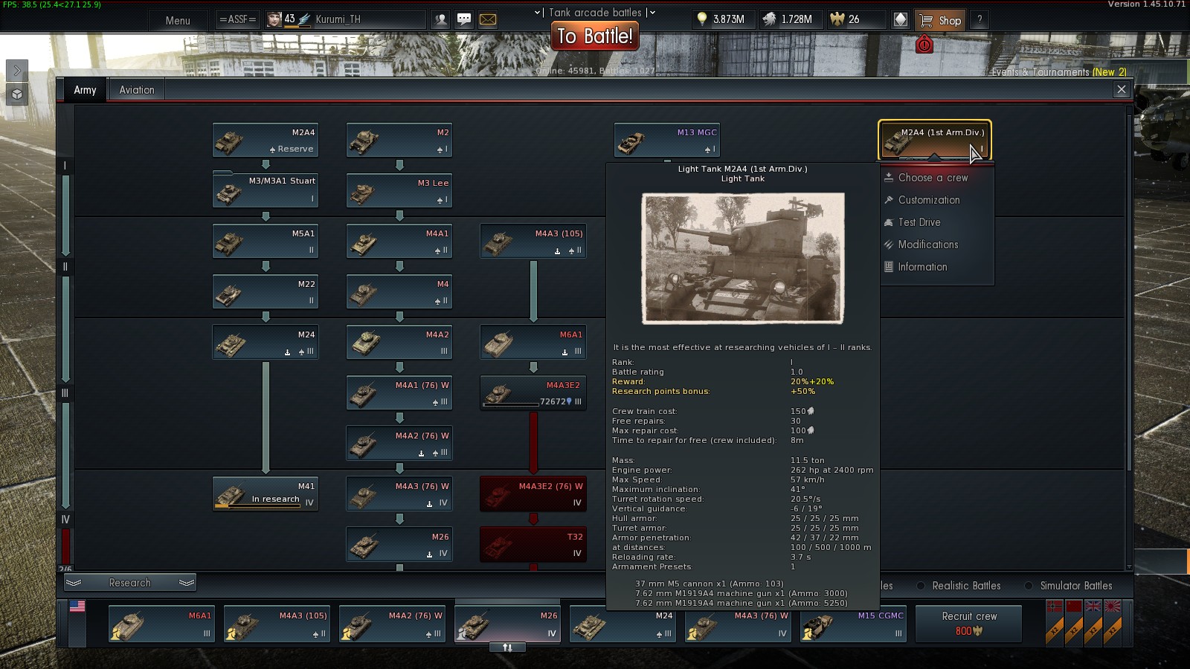Select the M3 Lee tank in tree
This screenshot has height=669, width=1190.
point(399,190)
